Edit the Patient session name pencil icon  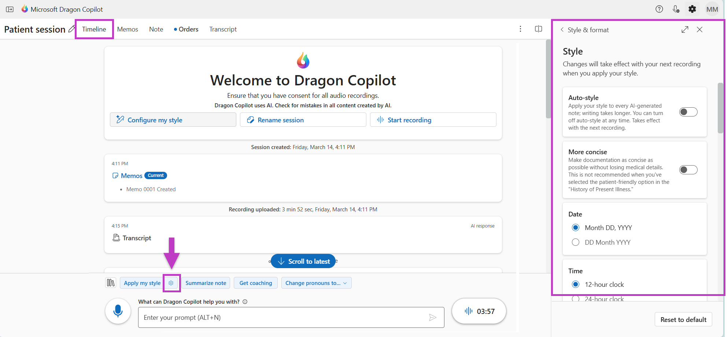(x=72, y=29)
